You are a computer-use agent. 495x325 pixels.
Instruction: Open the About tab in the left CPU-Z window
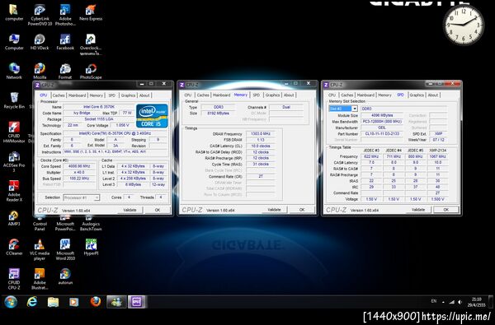144,95
